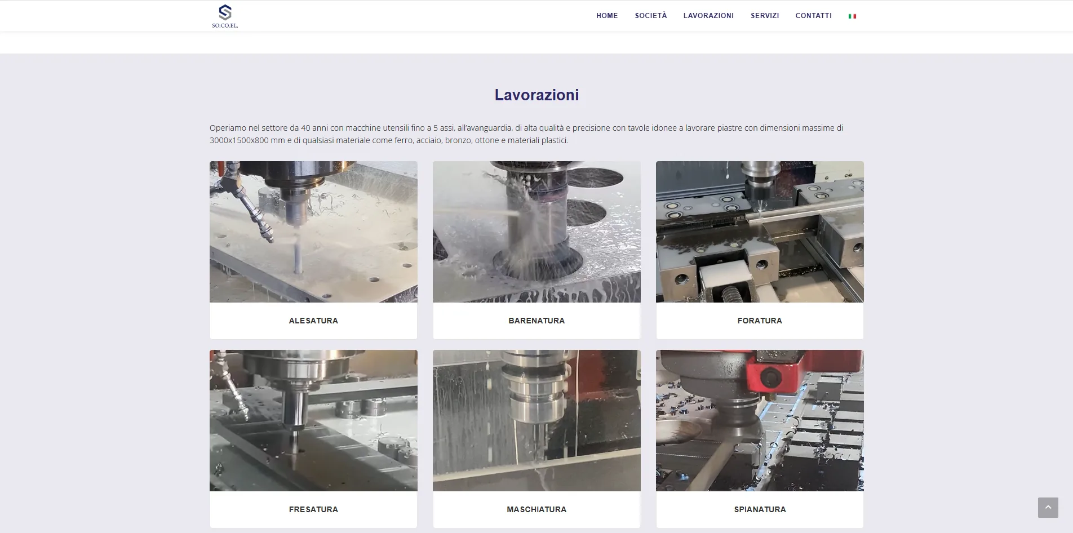Open the Foratura machining photo
Image resolution: width=1073 pixels, height=533 pixels.
coord(760,232)
